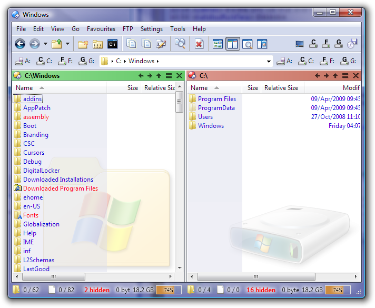Open the command prompt toolbar icon
Screen dimensions: 375x308
pos(112,44)
